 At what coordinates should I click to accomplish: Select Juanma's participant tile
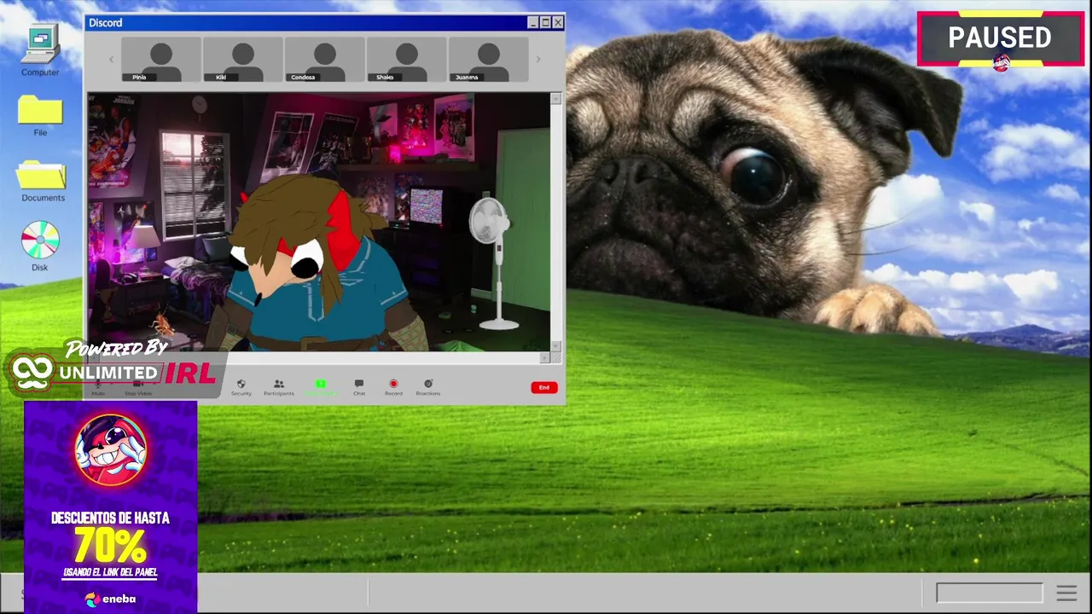489,60
